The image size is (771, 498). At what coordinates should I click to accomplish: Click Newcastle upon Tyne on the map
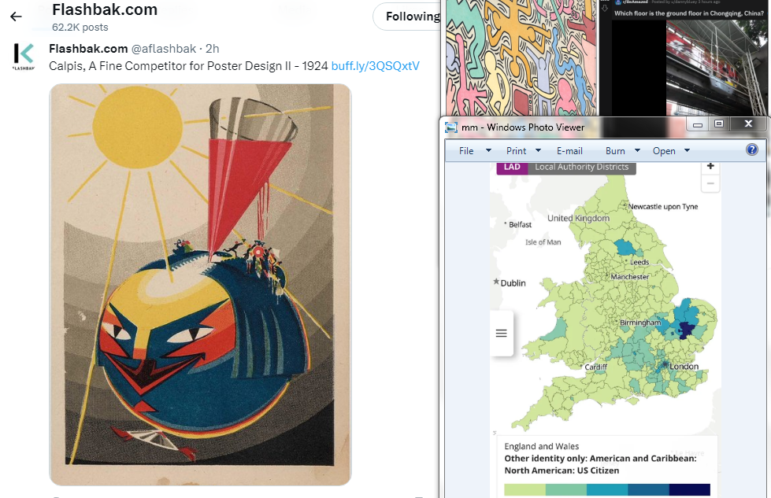[x=663, y=207]
